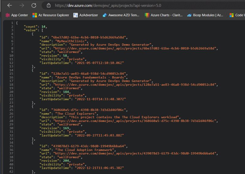Click lastUpdateTime 2022-12-21T11:06:45.38Z
The width and height of the screenshot is (245, 174).
click(99, 168)
